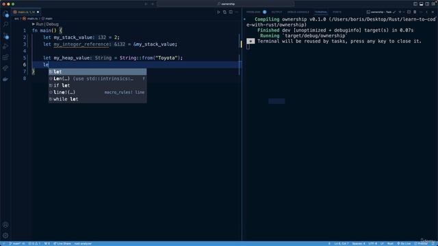Image resolution: width=438 pixels, height=246 pixels.
Task: Click the "Toyota" string literal
Action: click(167, 57)
